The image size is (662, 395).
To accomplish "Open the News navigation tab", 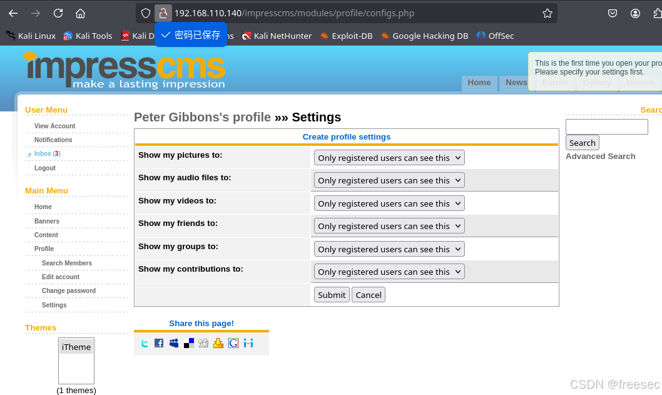I will 516,83.
